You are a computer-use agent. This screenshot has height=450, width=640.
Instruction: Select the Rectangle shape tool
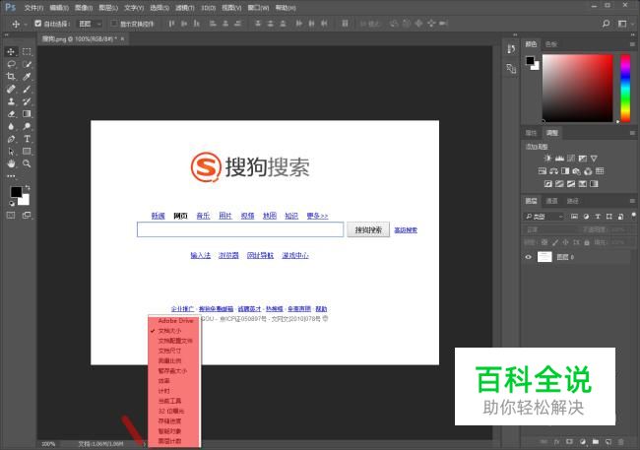27,151
